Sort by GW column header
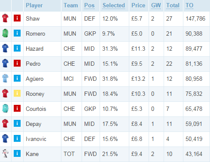 156,6
